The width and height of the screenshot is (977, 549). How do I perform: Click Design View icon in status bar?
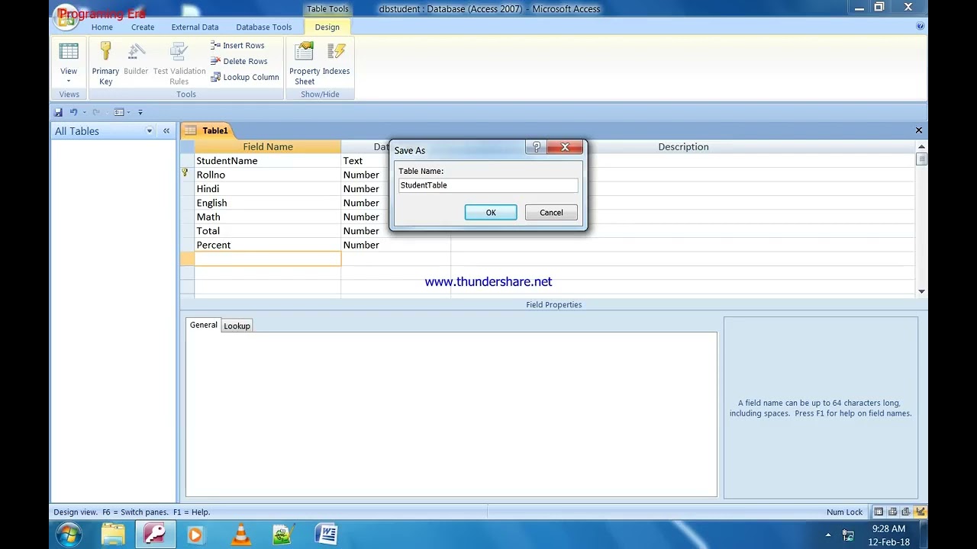(920, 512)
